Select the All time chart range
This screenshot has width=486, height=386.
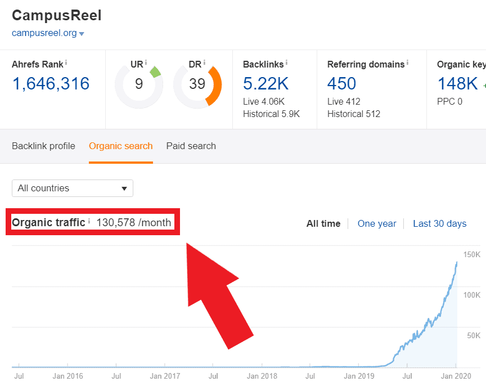tap(323, 223)
